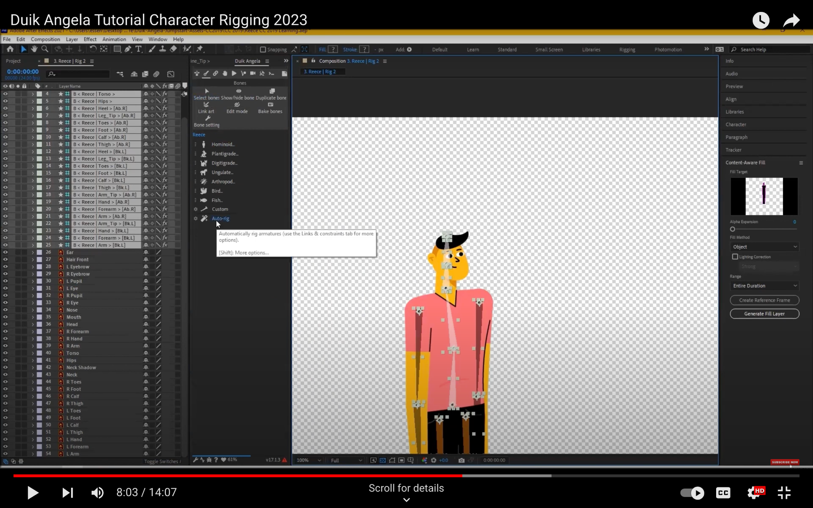Open the 100% magnification dropdown
The height and width of the screenshot is (508, 813).
[308, 460]
